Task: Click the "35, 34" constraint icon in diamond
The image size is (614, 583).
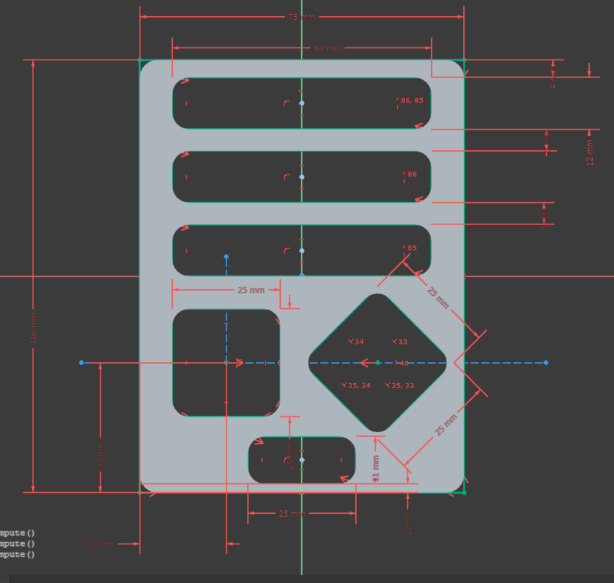Action: pos(355,385)
